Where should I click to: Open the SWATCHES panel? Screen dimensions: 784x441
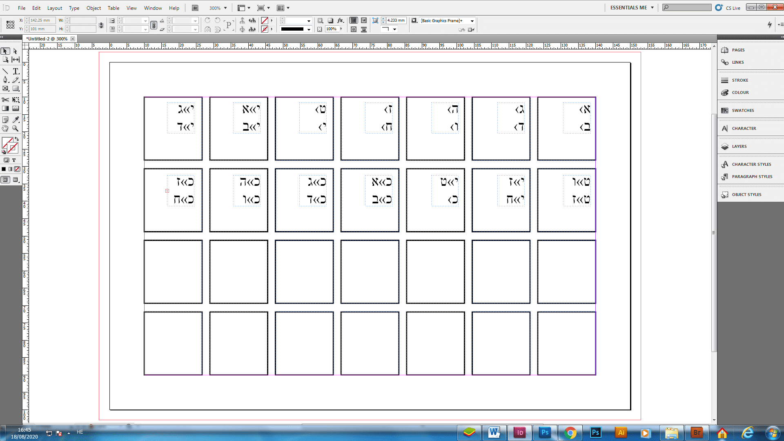click(x=743, y=110)
